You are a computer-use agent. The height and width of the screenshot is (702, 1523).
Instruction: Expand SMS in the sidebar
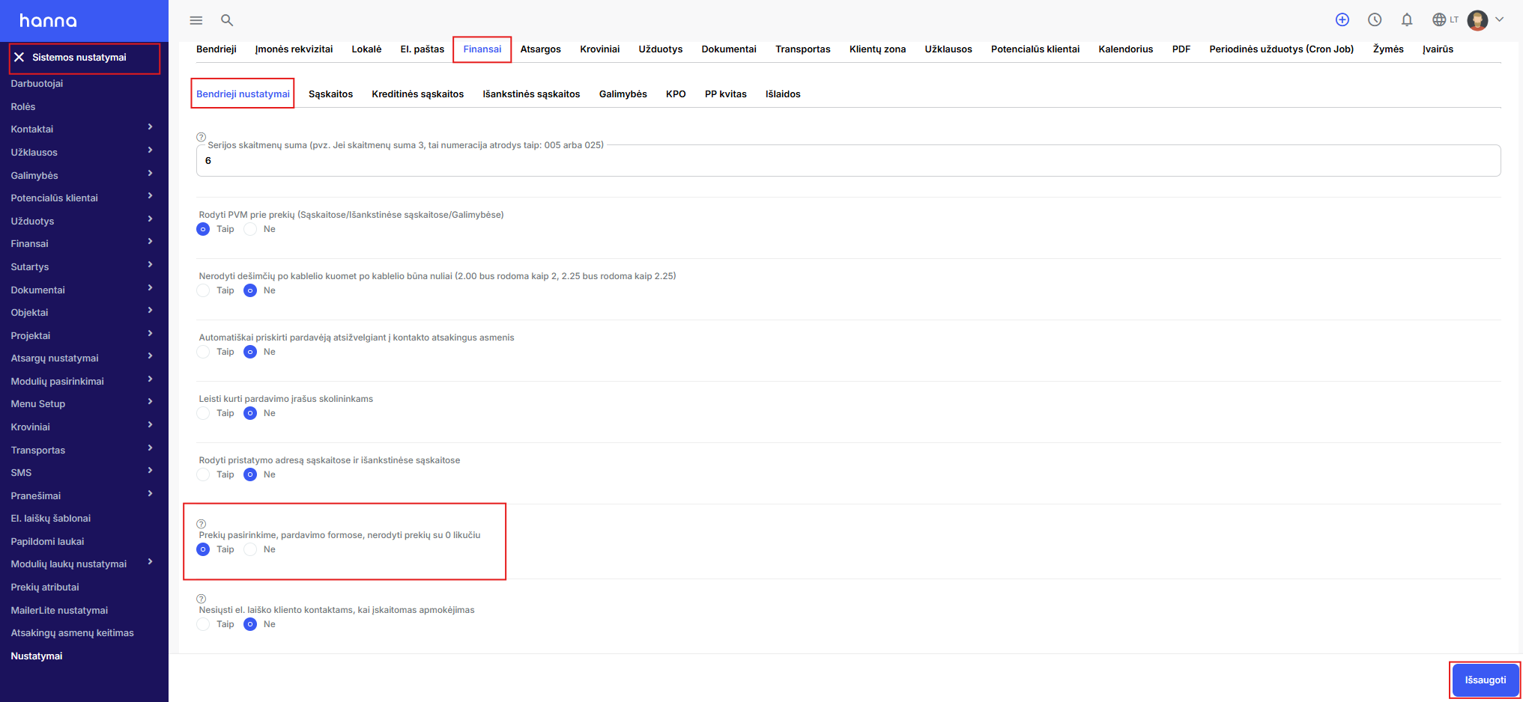[151, 471]
